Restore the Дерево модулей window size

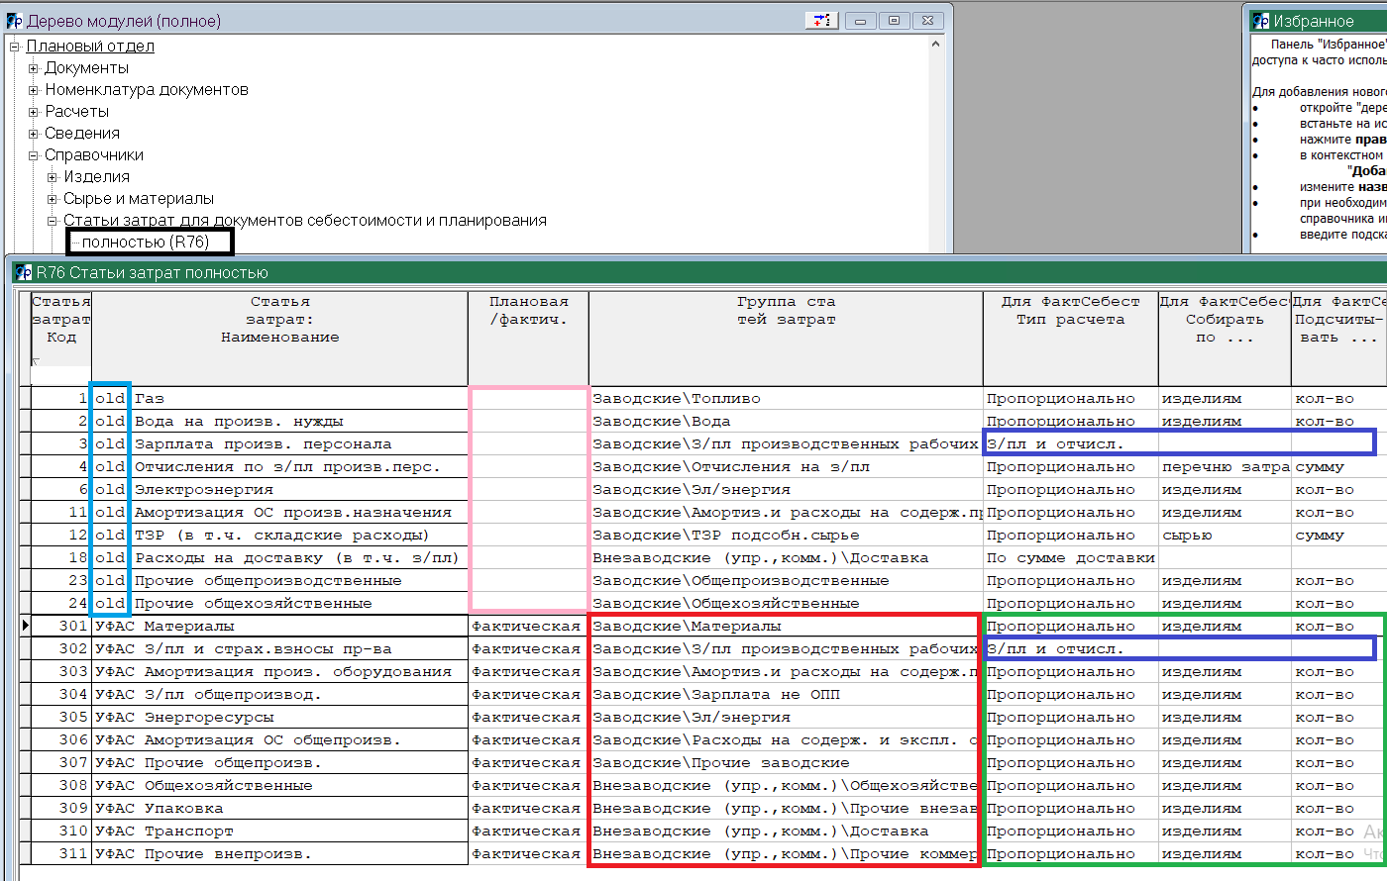coord(894,21)
